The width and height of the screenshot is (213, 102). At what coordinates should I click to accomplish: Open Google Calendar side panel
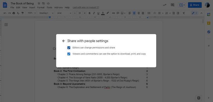point(209,15)
